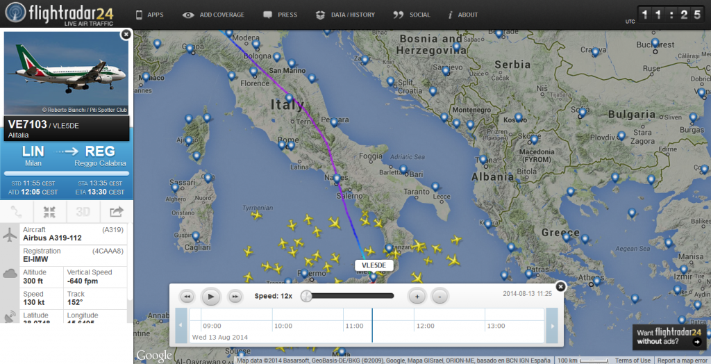
Task: Select the Bologna airport pin
Action: pos(276,57)
